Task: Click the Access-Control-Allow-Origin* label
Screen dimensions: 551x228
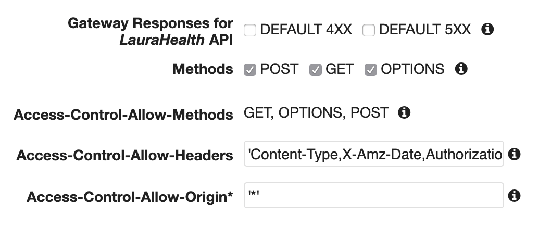Action: pos(130,197)
